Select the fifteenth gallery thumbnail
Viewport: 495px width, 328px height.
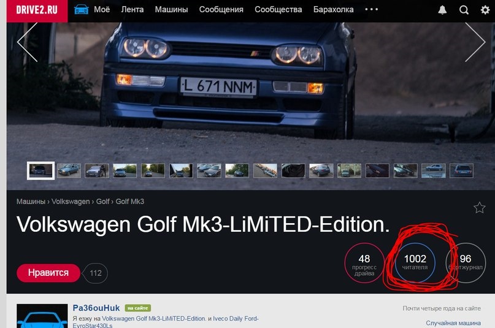[x=434, y=170]
